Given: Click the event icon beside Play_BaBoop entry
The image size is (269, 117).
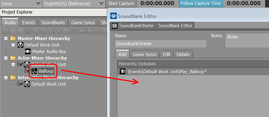Looking at the screenshot, I should tap(123, 72).
